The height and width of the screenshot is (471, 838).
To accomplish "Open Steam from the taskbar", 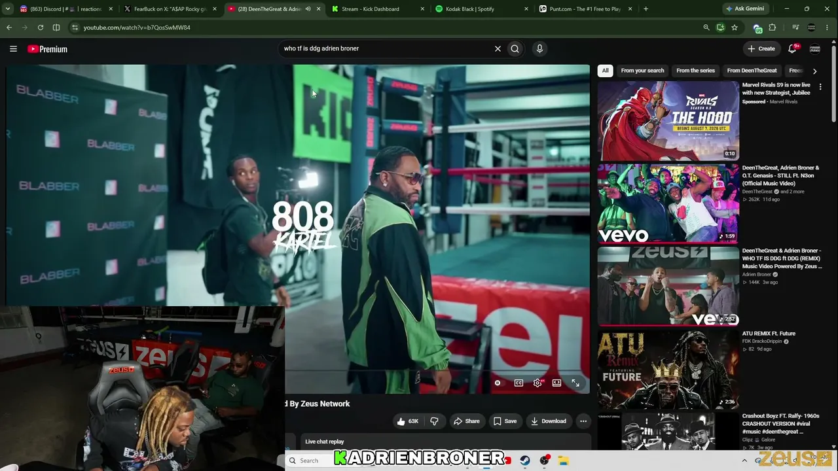I will (x=525, y=461).
